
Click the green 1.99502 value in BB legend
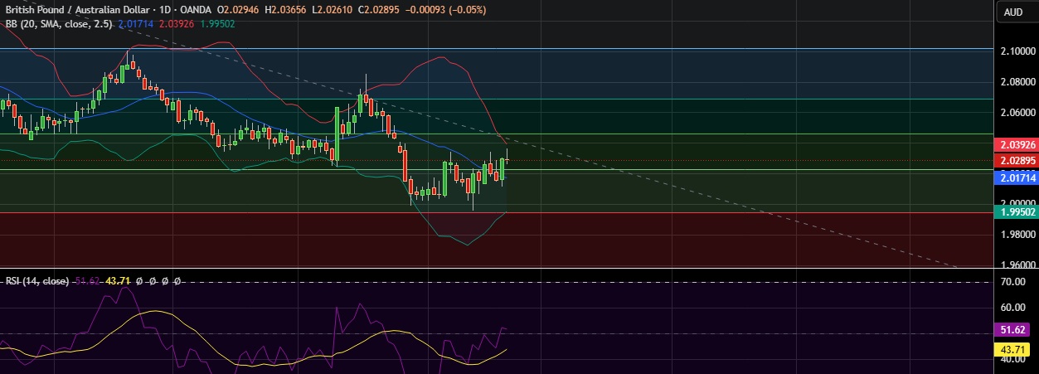216,25
